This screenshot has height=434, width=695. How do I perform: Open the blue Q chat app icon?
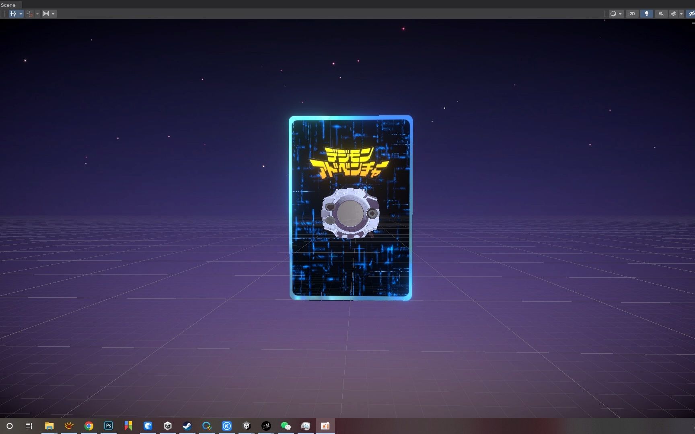[x=207, y=426]
